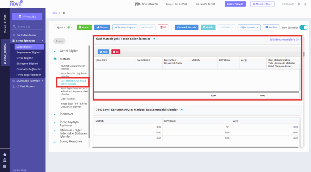Open the user profile icon
This screenshot has width=311, height=172.
click(x=305, y=4)
